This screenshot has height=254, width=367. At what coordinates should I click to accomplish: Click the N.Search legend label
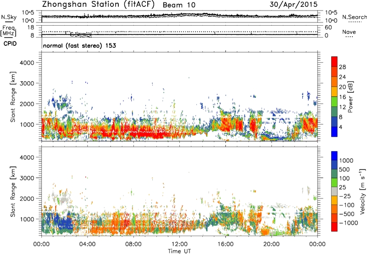click(x=354, y=17)
